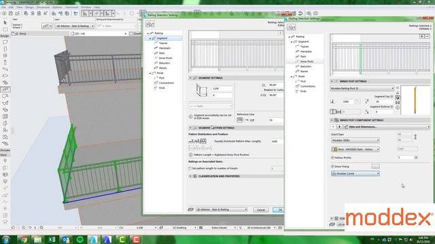Select the Railing tool in toolbox
This screenshot has height=244, width=435.
[x=5, y=89]
